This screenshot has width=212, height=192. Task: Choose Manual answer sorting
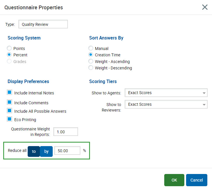(x=91, y=49)
